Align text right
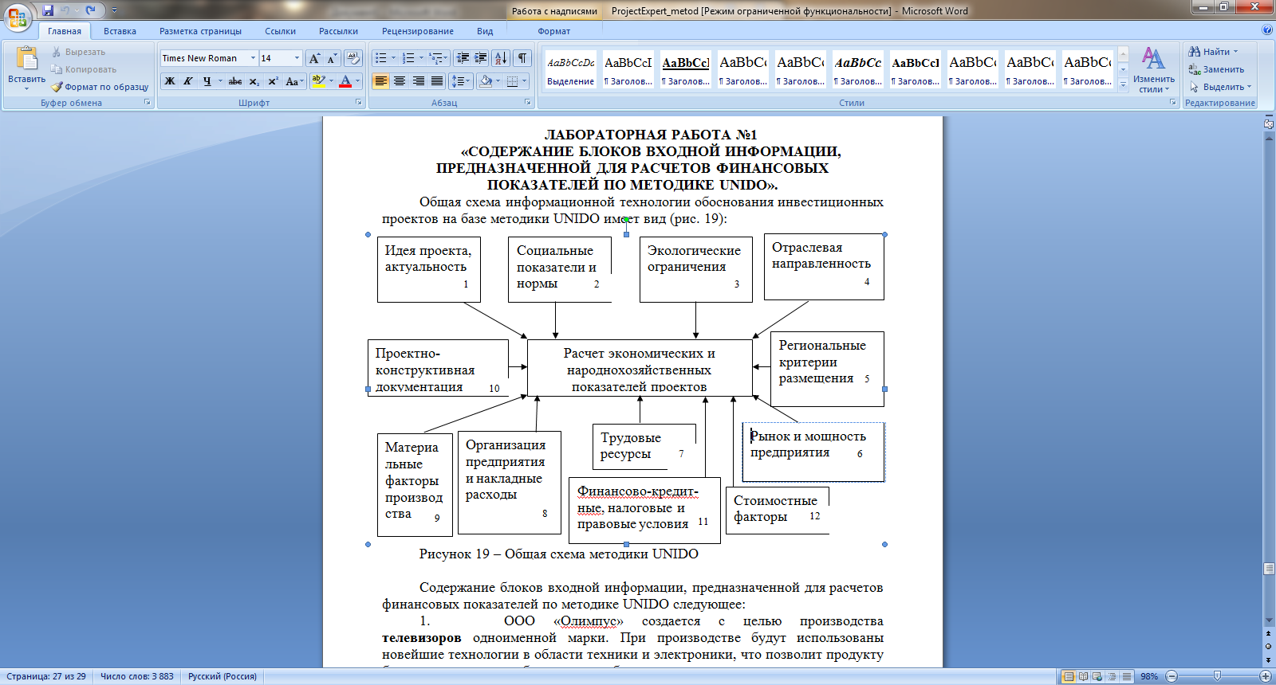The width and height of the screenshot is (1276, 685). point(418,81)
